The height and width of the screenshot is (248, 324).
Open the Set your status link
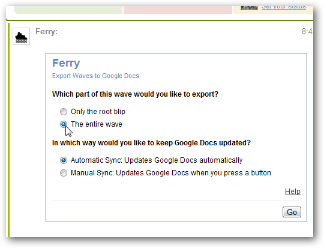pyautogui.click(x=284, y=7)
